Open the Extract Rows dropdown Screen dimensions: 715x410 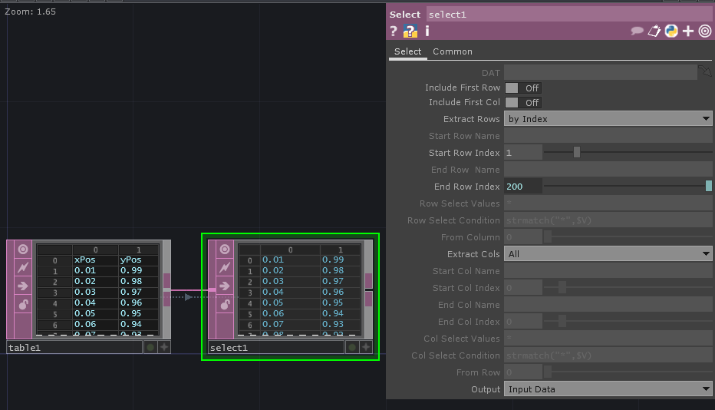[x=608, y=119]
